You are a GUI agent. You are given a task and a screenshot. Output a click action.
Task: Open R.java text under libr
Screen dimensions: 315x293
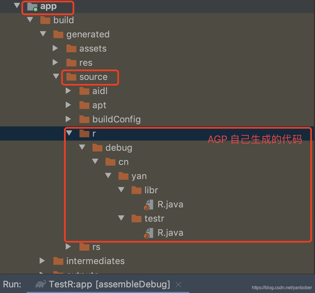(170, 205)
